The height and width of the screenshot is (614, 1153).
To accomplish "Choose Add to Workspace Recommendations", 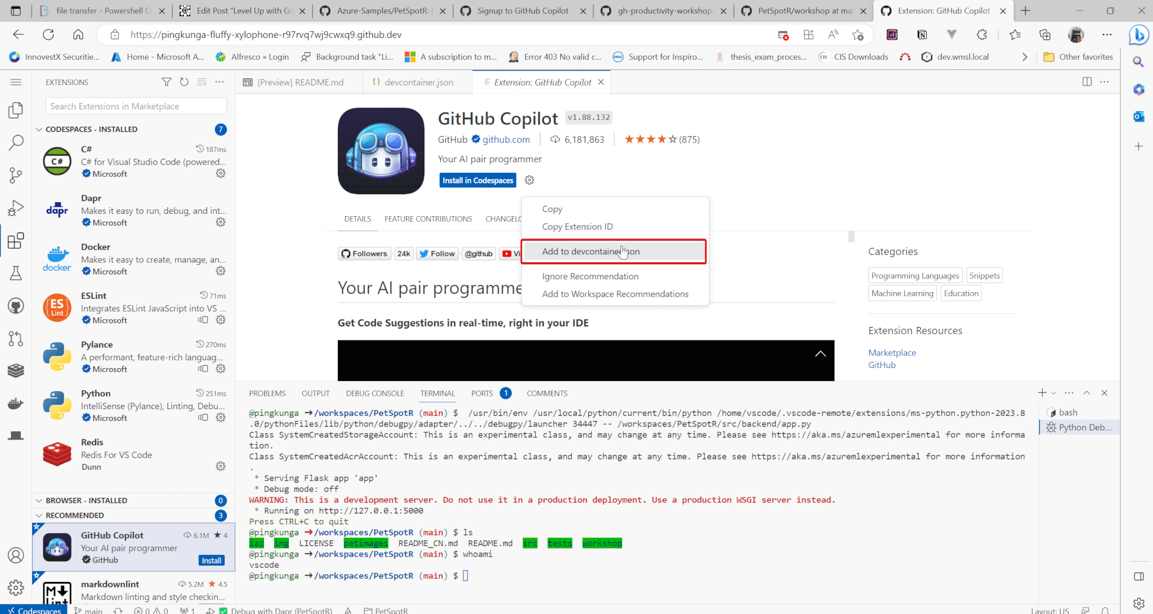I will tap(615, 294).
